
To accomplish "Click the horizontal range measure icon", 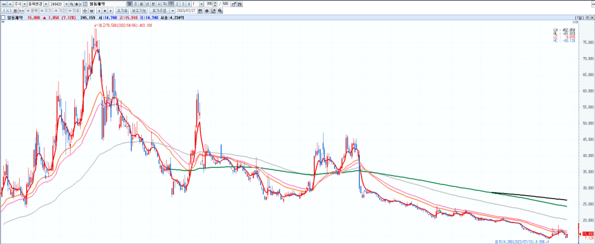I will [21, 11].
